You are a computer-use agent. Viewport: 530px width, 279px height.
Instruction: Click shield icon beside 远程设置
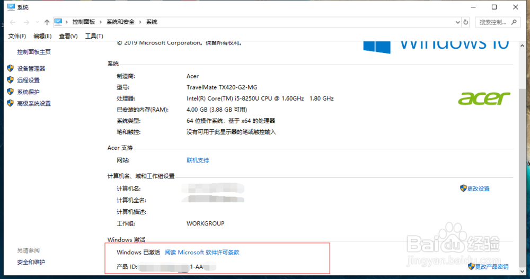(x=11, y=80)
